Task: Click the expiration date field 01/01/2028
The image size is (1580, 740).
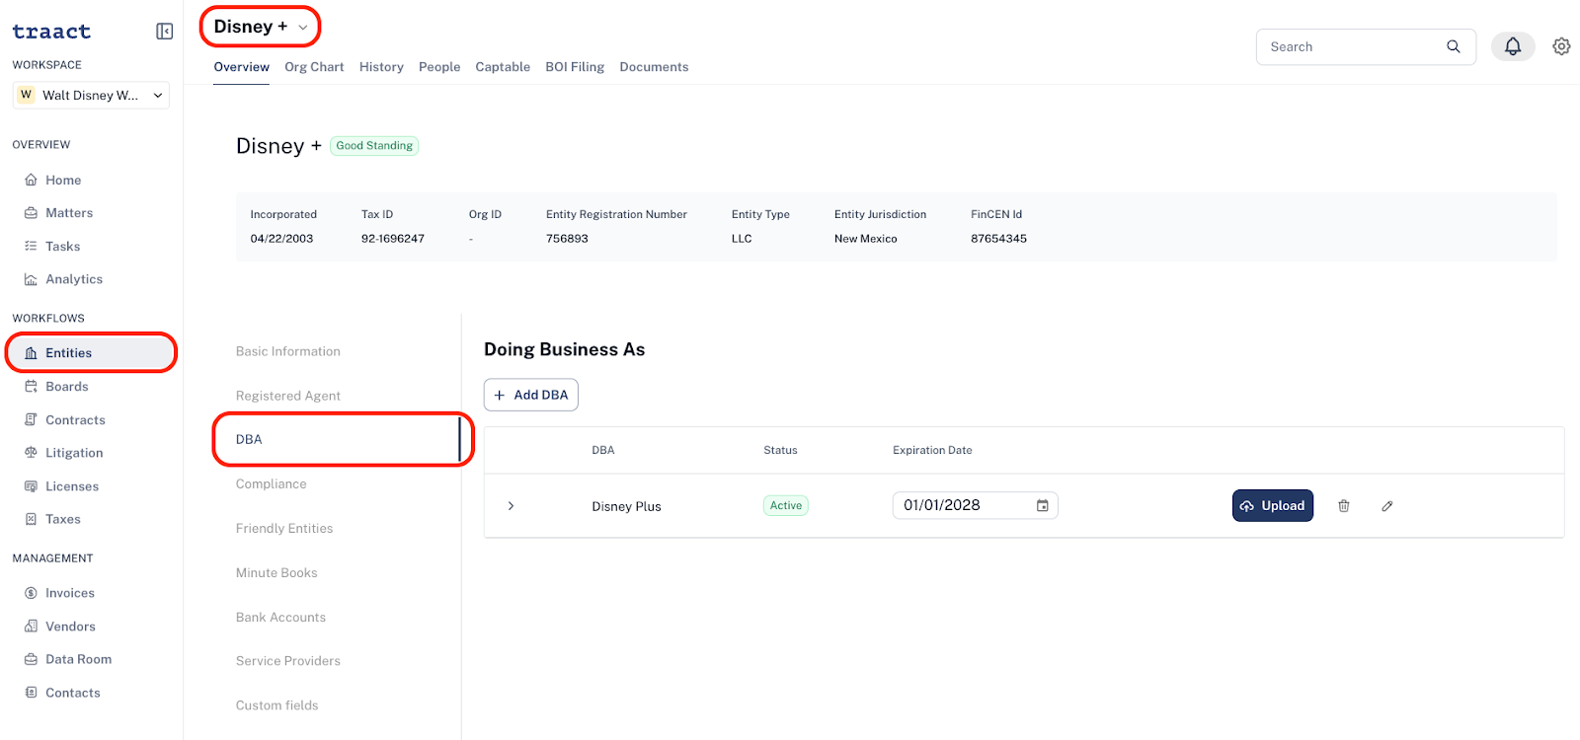Action: [x=975, y=505]
